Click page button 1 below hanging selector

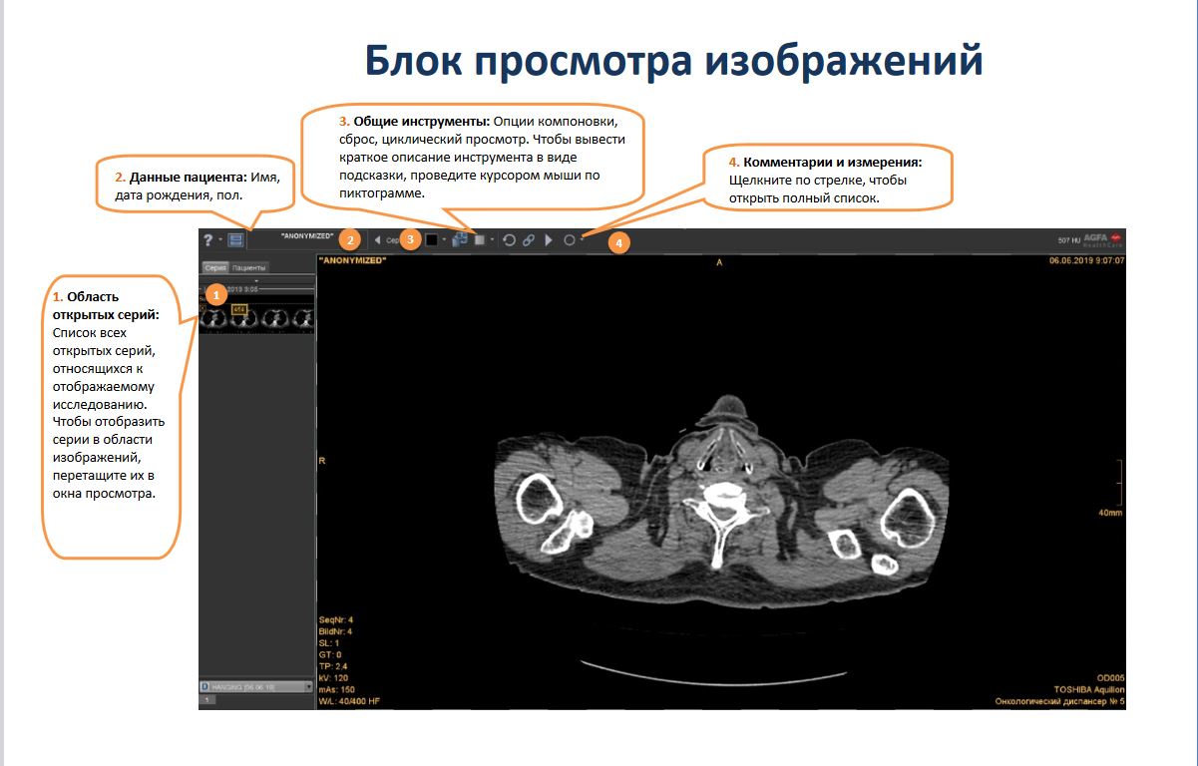click(208, 700)
